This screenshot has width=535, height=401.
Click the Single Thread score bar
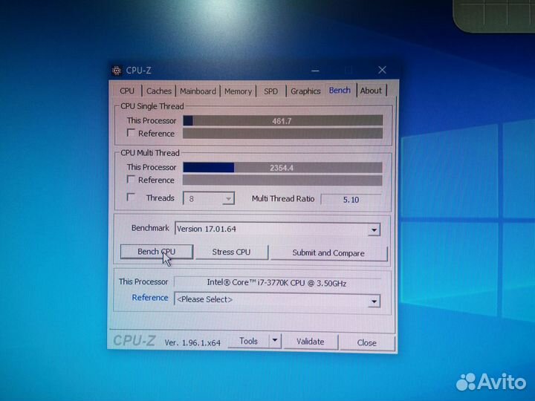282,120
